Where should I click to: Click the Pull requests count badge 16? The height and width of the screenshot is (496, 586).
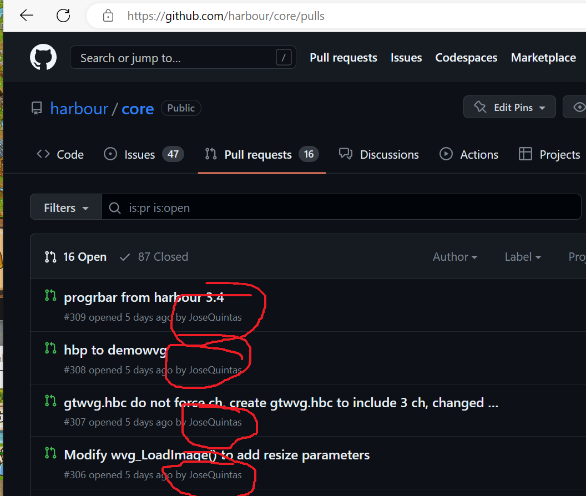click(x=309, y=154)
